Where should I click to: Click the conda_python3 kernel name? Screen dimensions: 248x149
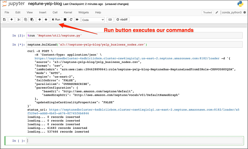232,12
